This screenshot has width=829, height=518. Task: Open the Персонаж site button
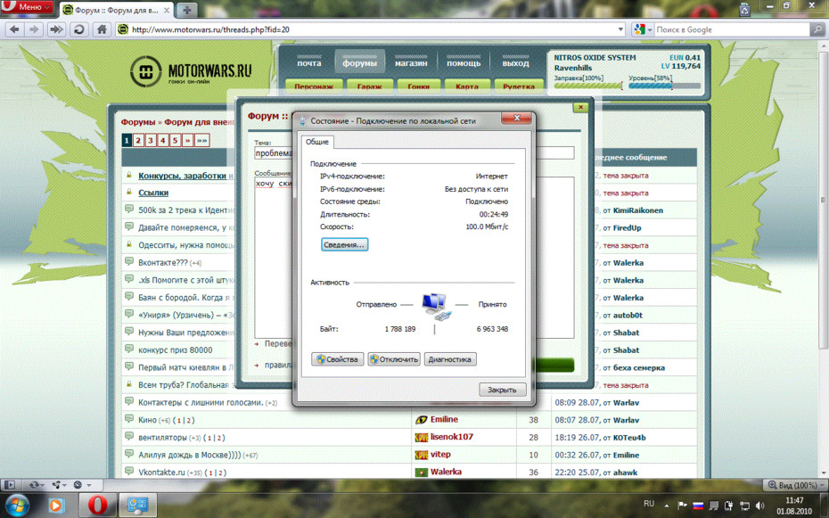(314, 86)
